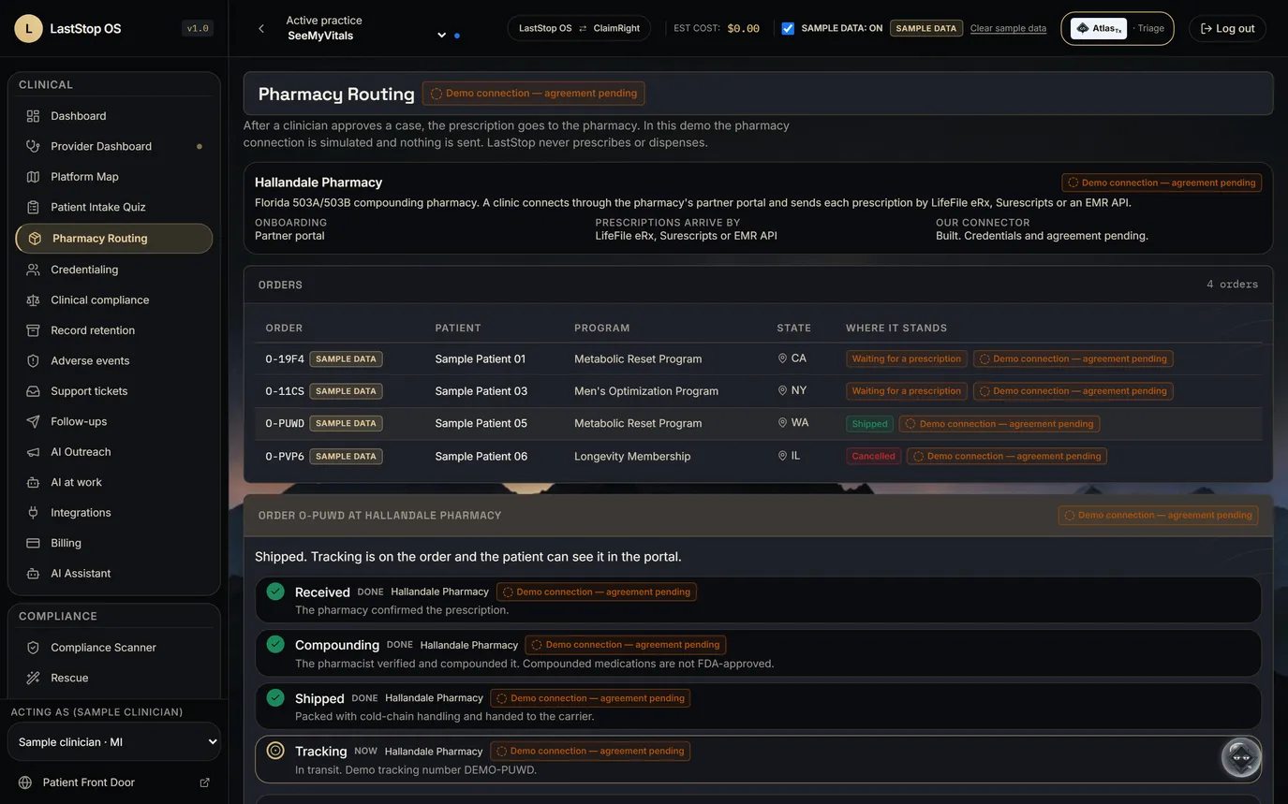Click the Compounding DONE step row
The image size is (1288, 804).
click(758, 652)
